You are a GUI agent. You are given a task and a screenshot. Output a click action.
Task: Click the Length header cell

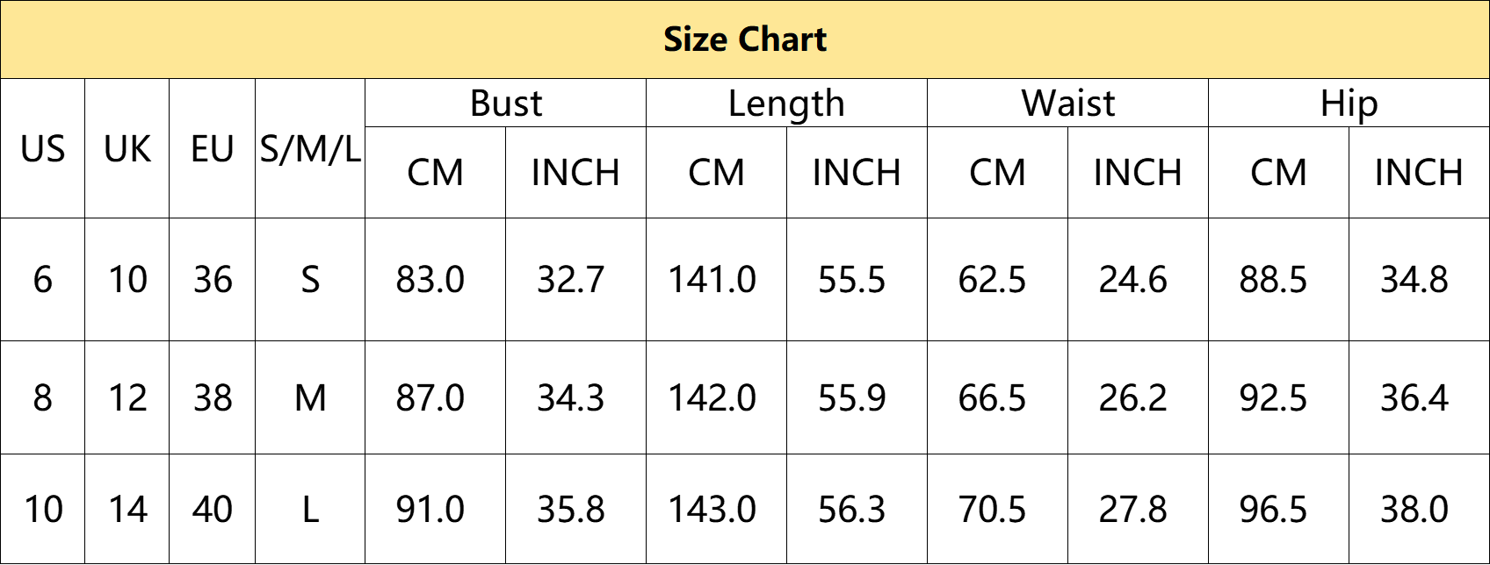pos(787,104)
